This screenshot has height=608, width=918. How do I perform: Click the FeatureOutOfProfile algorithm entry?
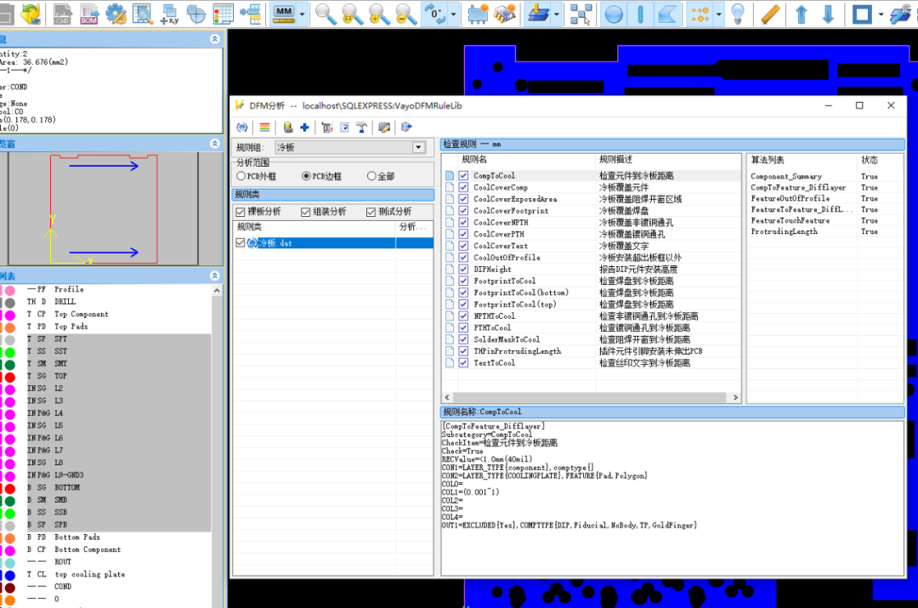(790, 199)
